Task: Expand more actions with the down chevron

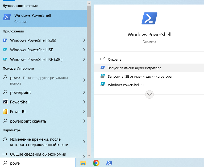Action: click(x=149, y=94)
